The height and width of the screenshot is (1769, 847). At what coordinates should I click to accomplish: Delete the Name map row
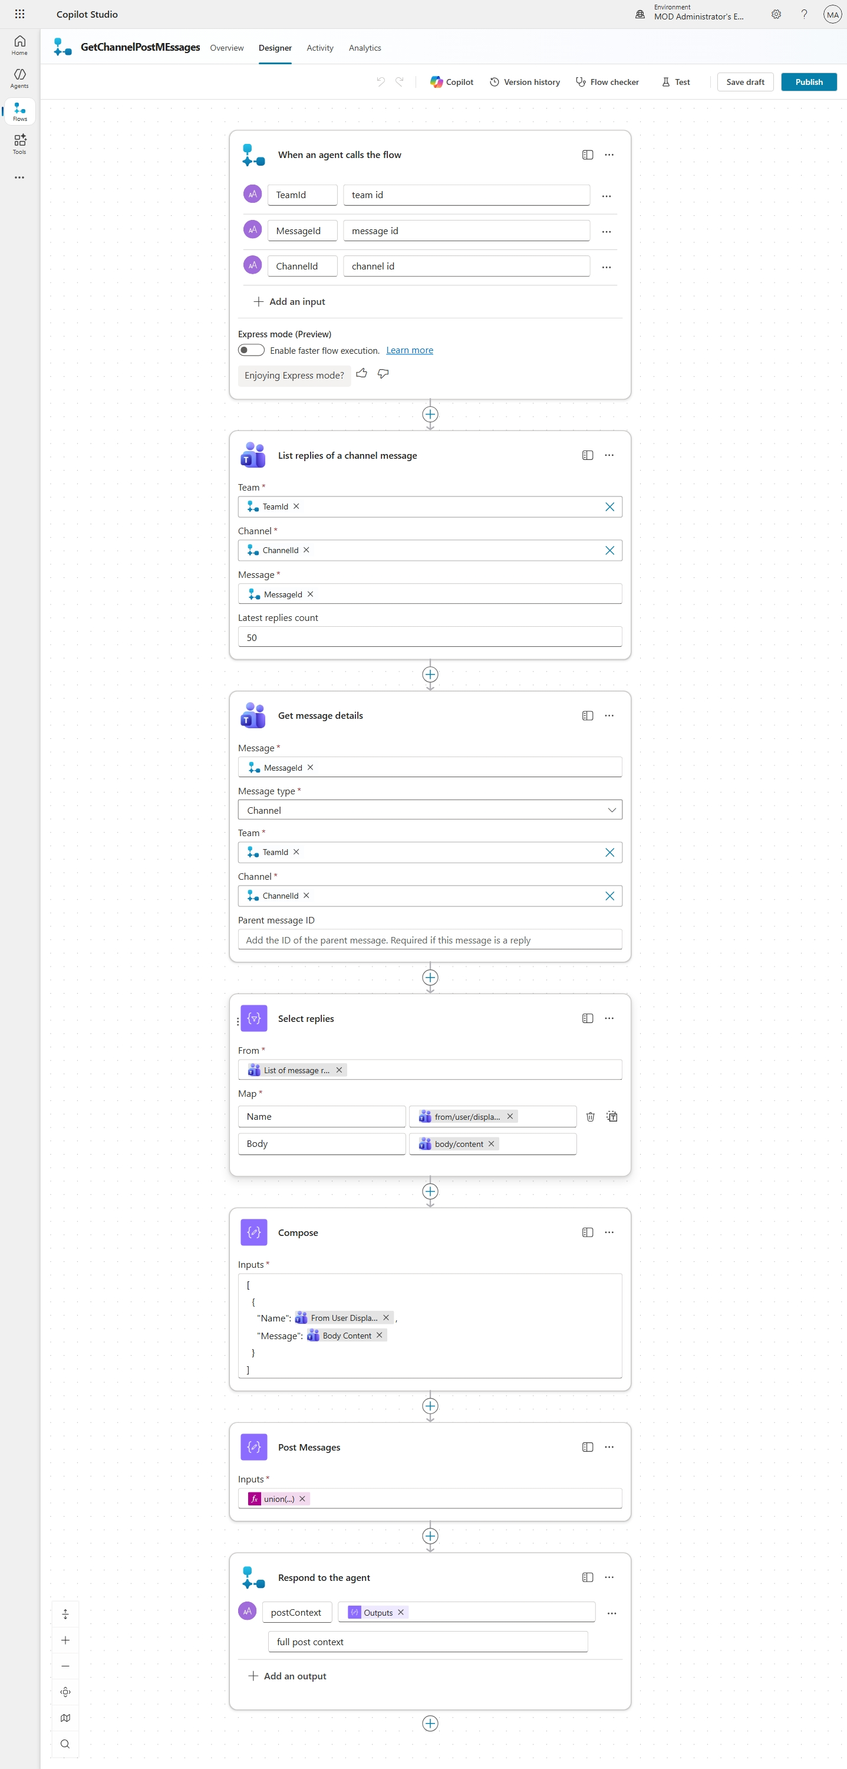point(590,1117)
